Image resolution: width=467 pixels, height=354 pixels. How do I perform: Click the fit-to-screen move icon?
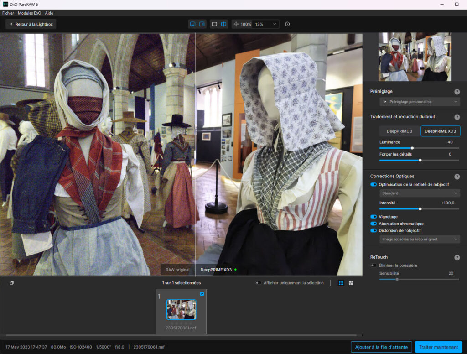[x=236, y=24]
